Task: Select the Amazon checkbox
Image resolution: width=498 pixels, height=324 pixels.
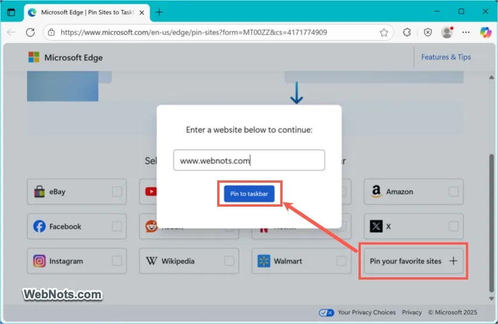Action: pos(453,191)
